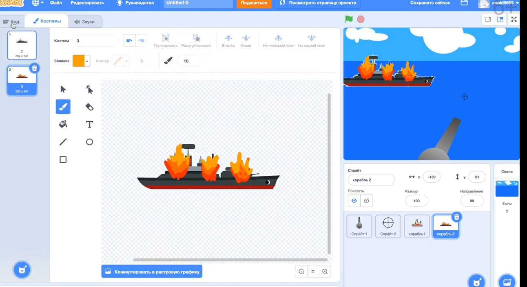
Task: Click the x position field -139
Action: pyautogui.click(x=432, y=177)
